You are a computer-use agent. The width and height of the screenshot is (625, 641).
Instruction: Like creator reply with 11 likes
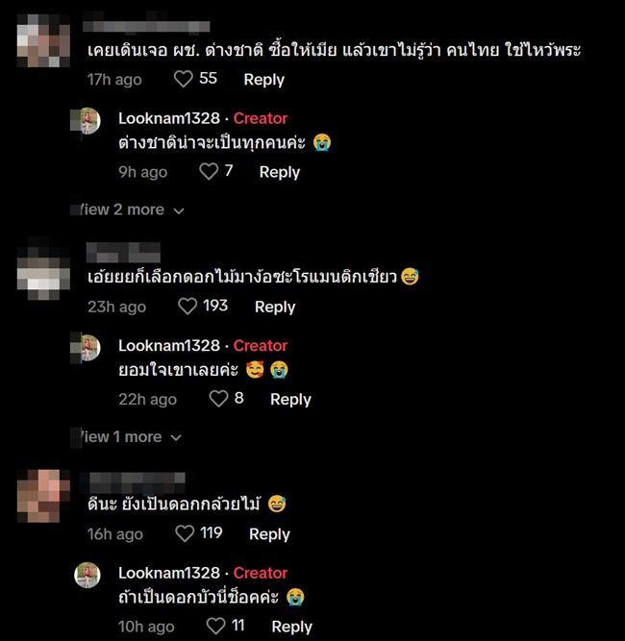tap(215, 626)
